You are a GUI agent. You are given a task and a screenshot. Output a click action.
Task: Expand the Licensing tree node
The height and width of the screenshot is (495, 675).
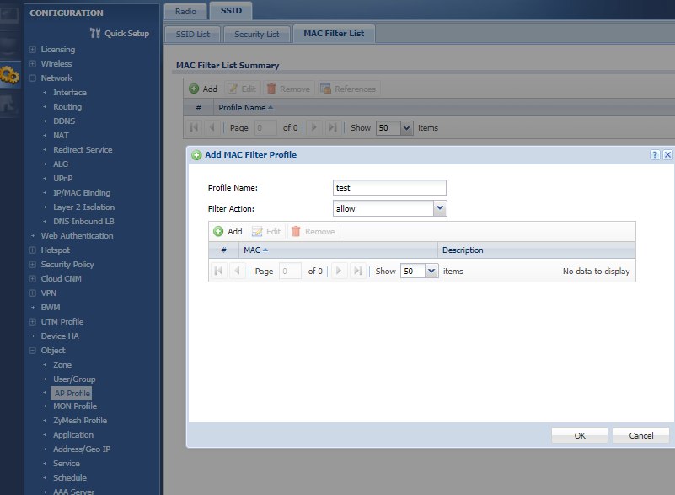pos(32,50)
